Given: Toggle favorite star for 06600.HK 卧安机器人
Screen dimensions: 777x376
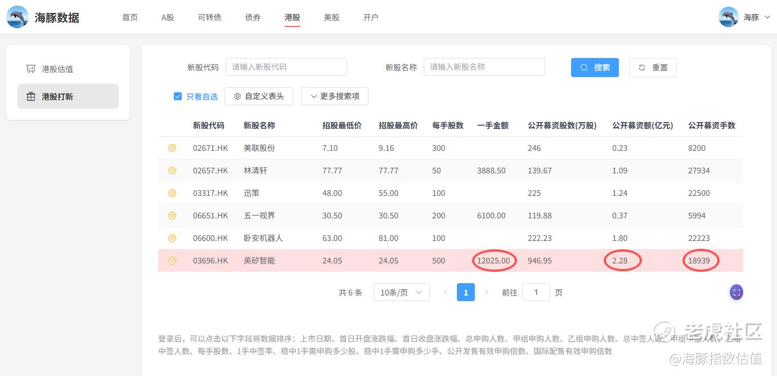Looking at the screenshot, I should 172,238.
